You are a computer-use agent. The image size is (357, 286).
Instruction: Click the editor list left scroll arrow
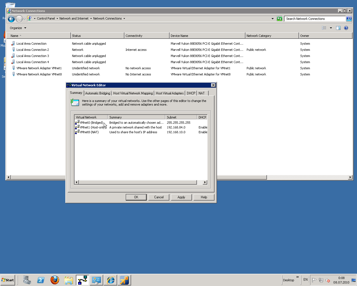point(77,182)
